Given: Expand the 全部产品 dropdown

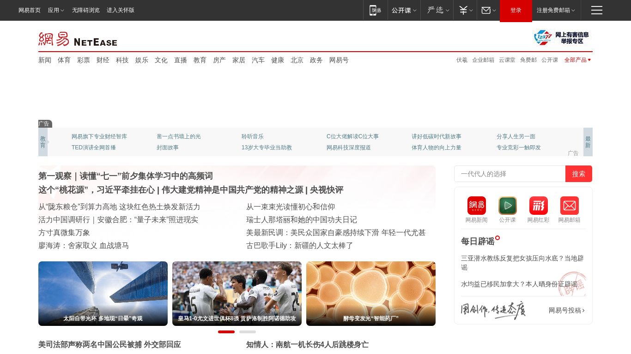Looking at the screenshot, I should [577, 60].
